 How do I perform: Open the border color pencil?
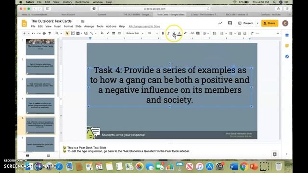(x=108, y=33)
